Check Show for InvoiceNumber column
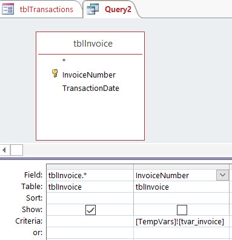 click(x=182, y=210)
